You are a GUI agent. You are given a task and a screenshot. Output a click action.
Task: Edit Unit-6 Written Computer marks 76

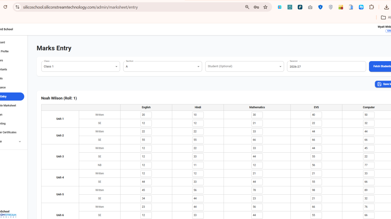tap(369, 207)
